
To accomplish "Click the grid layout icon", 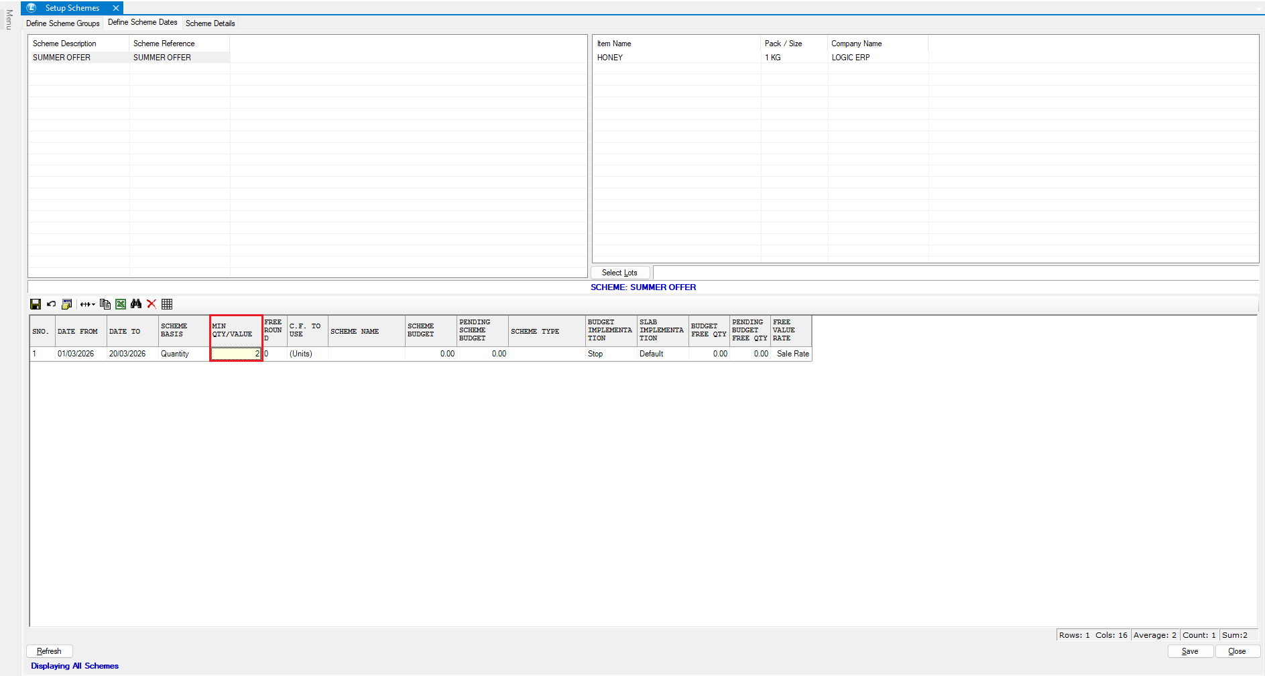I will click(x=167, y=304).
